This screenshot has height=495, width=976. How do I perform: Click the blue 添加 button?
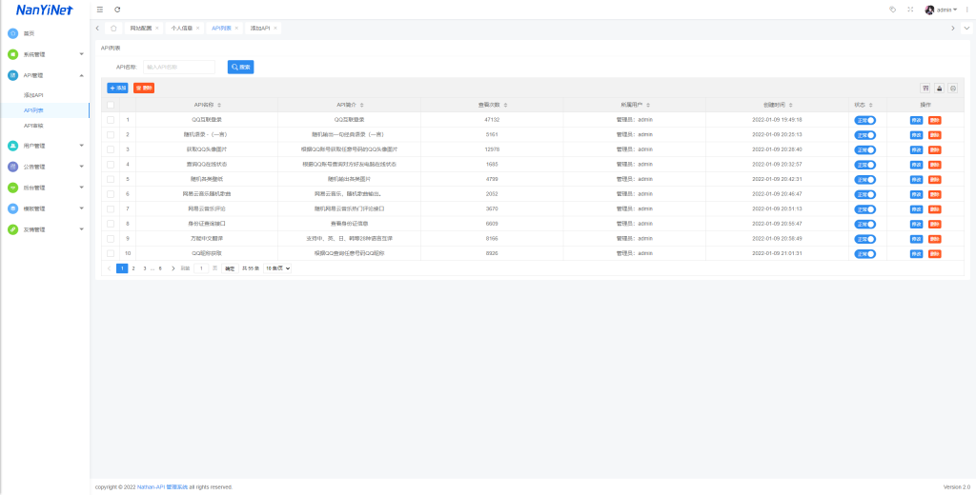117,88
